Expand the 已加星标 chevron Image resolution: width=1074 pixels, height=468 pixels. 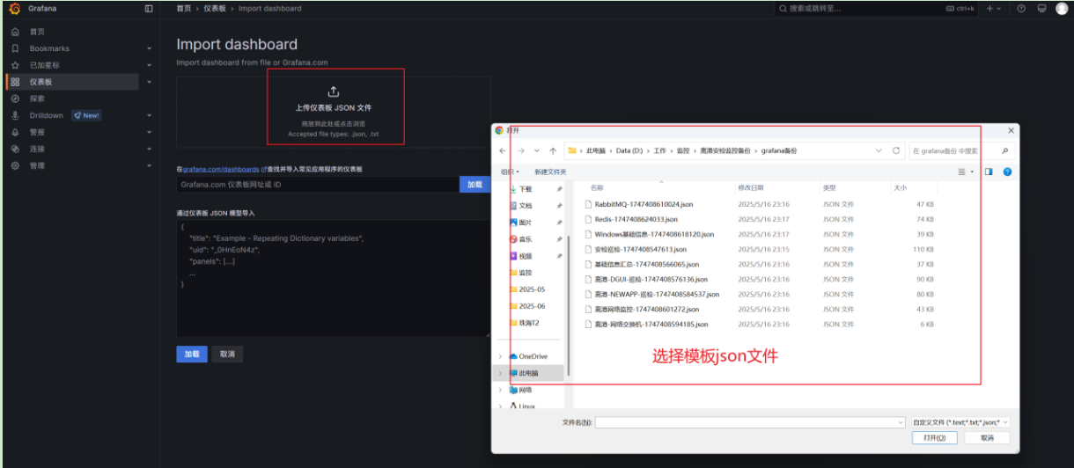coord(149,65)
